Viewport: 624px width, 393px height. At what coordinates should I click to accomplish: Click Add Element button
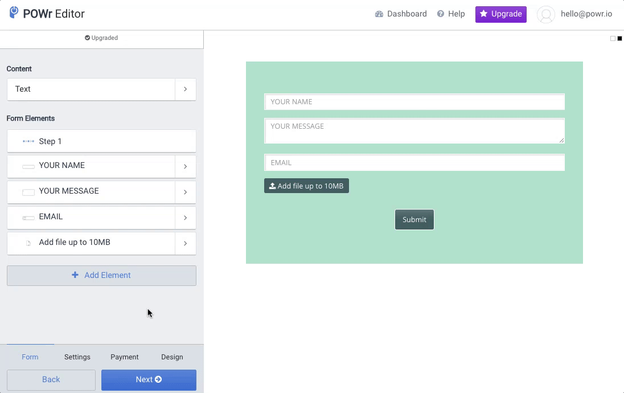[x=101, y=276]
